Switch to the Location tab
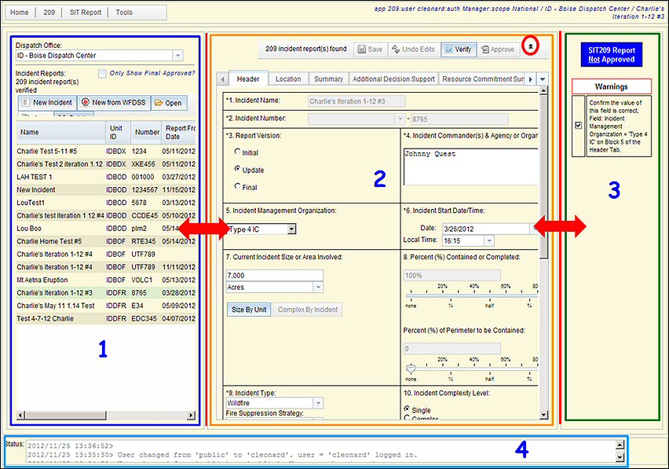Image resolution: width=669 pixels, height=469 pixels. 288,79
